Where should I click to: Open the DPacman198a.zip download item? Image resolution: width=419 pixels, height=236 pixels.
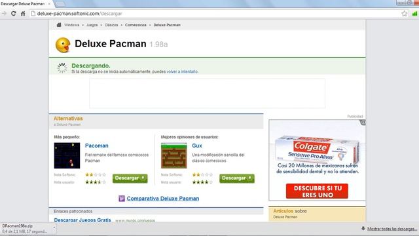pyautogui.click(x=26, y=229)
